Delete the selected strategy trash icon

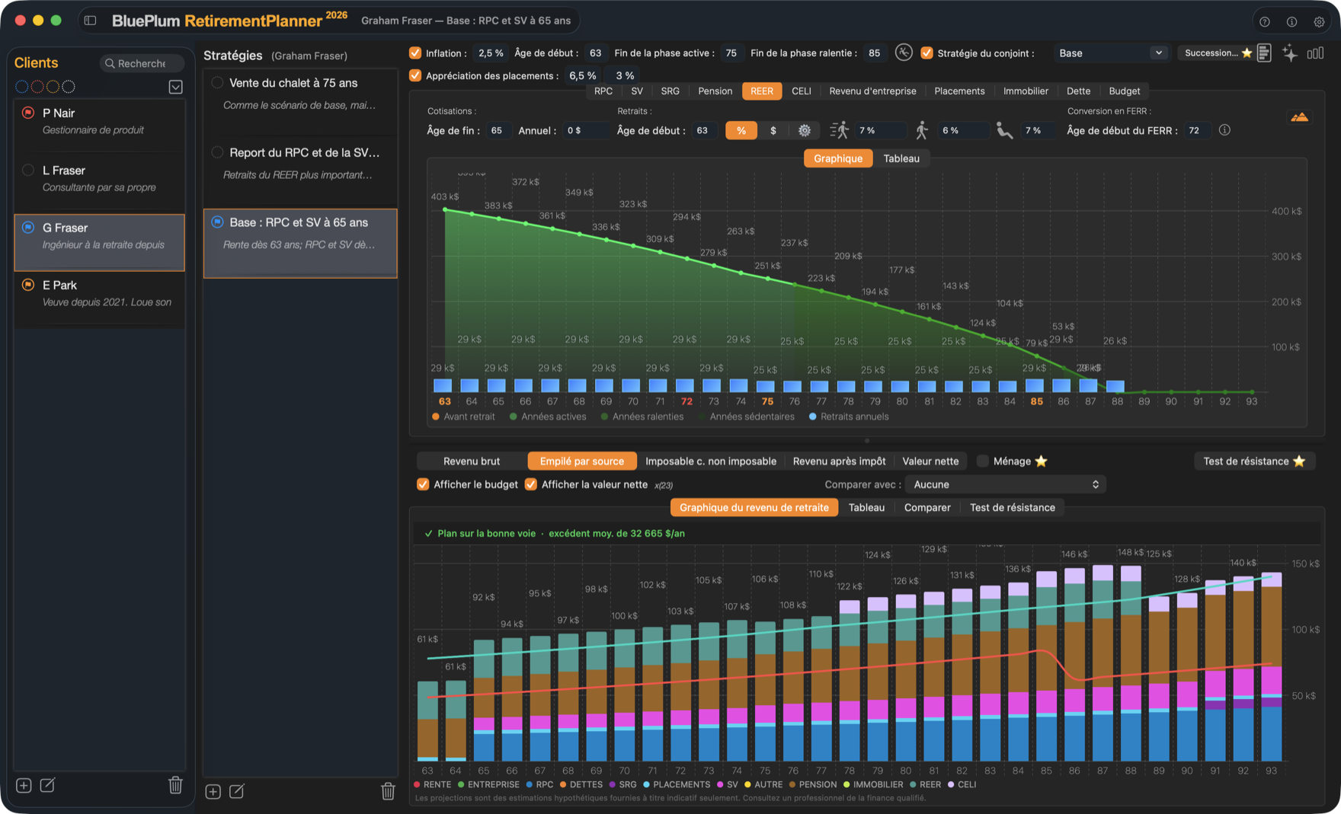coord(388,792)
